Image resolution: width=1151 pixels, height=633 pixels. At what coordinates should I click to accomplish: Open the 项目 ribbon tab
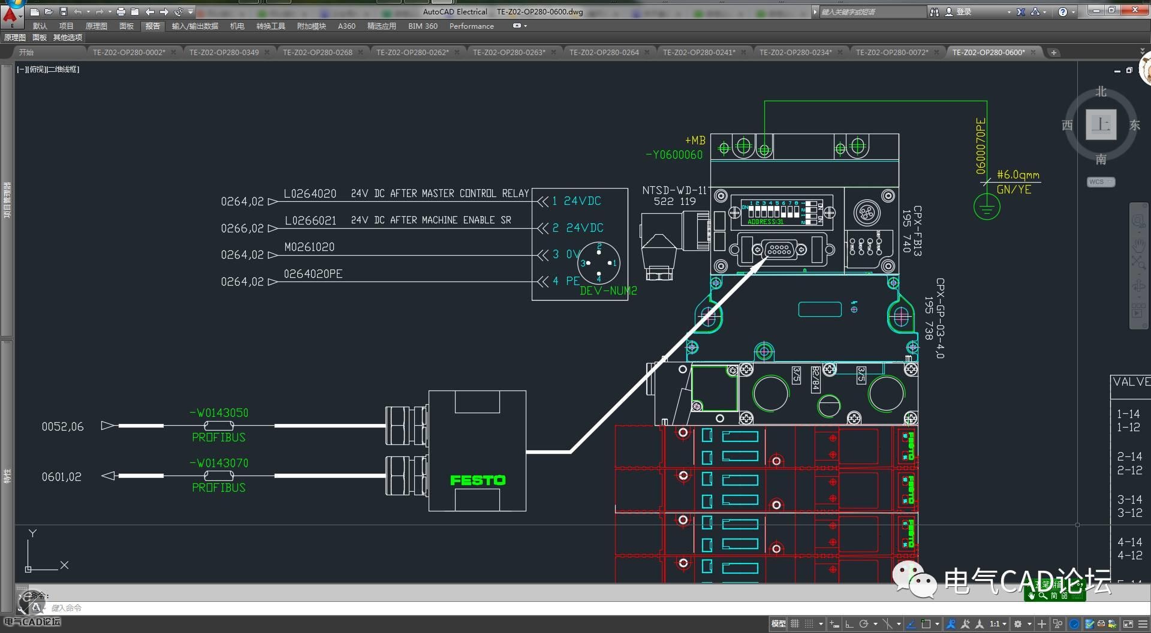[x=66, y=26]
